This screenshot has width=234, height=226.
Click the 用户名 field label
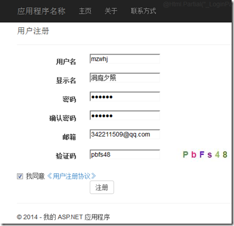click(x=66, y=62)
